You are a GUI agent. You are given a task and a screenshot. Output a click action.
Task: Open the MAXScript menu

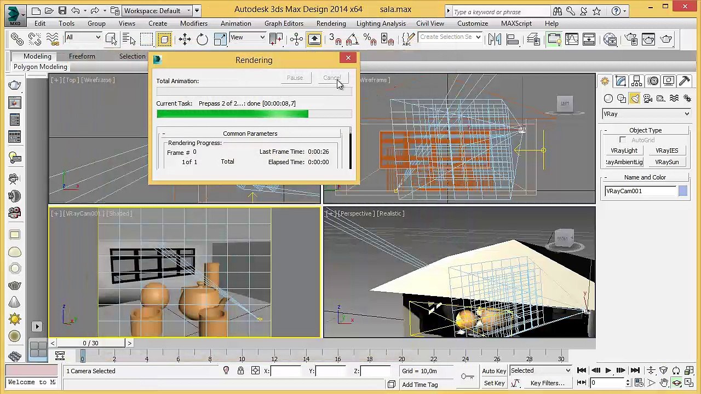pos(516,24)
